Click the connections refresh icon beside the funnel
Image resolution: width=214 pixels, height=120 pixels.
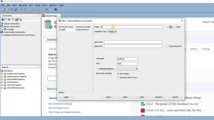[9, 20]
